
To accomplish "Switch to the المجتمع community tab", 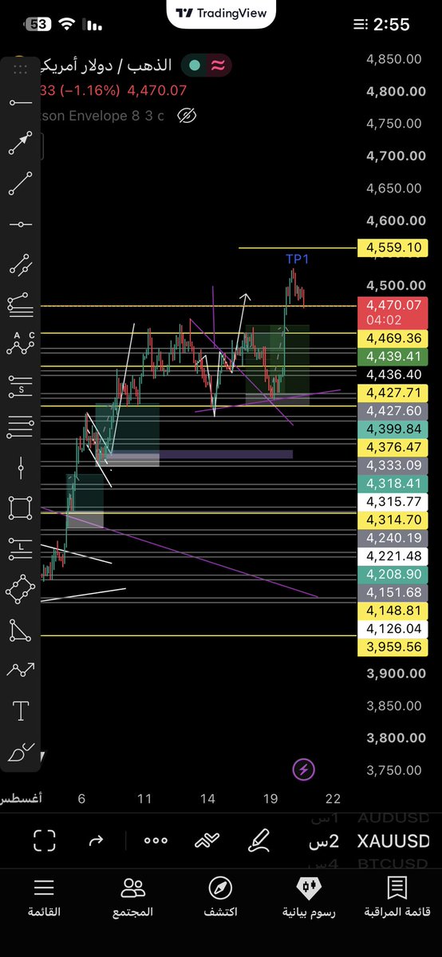I will [x=132, y=898].
